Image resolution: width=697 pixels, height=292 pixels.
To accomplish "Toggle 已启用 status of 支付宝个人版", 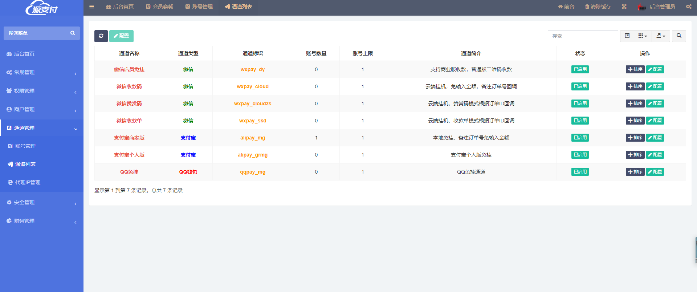I will [x=580, y=155].
